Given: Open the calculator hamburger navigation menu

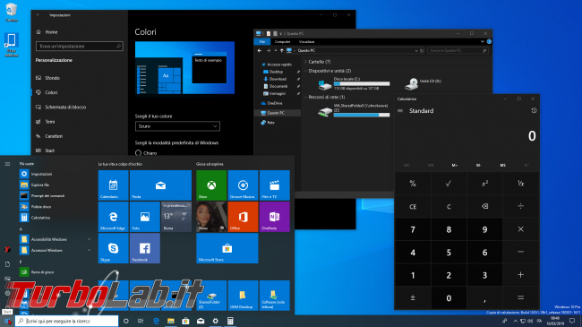Looking at the screenshot, I should coord(400,111).
